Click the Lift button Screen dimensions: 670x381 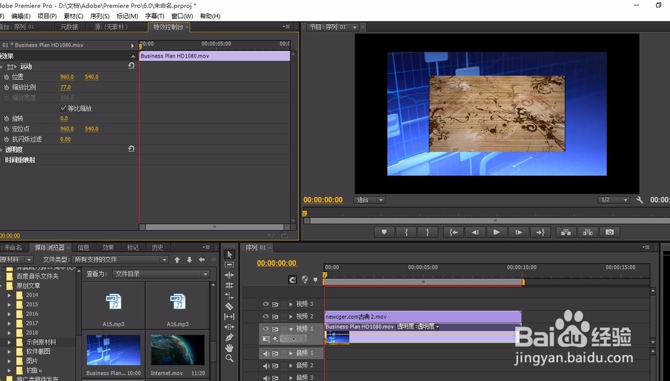566,232
